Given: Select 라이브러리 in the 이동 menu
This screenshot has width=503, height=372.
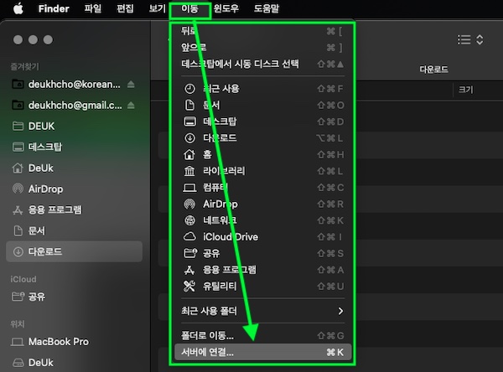Looking at the screenshot, I should pyautogui.click(x=224, y=171).
